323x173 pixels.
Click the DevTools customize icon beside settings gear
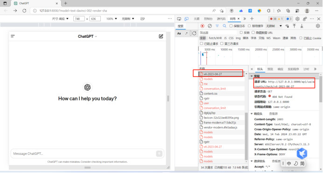click(305, 19)
